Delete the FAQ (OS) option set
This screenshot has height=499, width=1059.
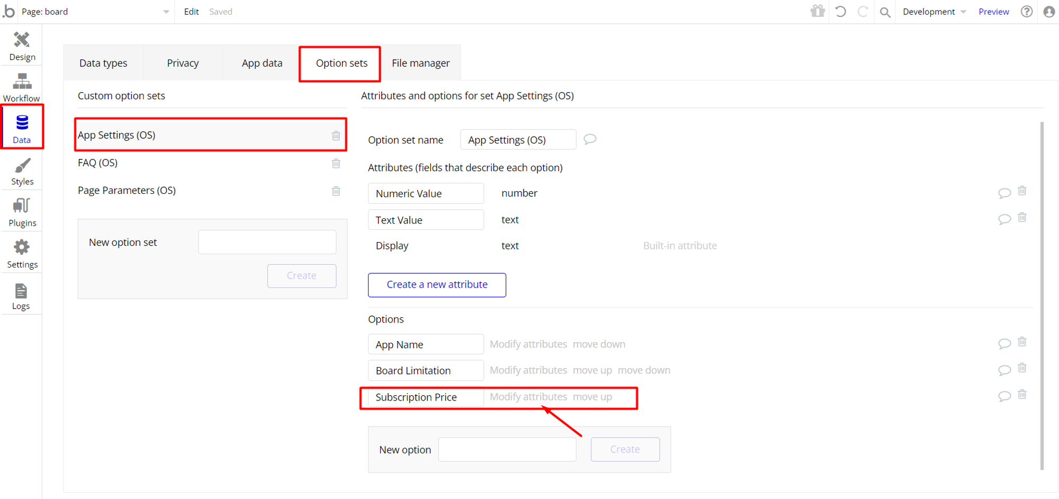(x=336, y=163)
